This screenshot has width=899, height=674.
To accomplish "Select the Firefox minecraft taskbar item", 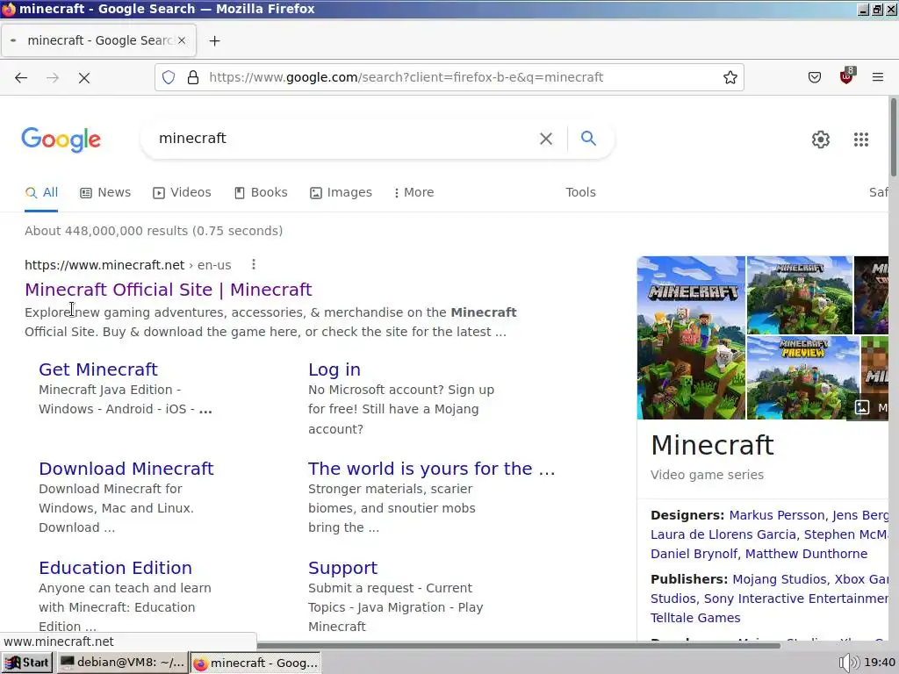I will [255, 663].
